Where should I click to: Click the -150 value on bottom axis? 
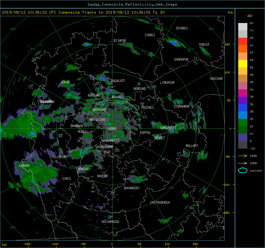click(x=27, y=244)
